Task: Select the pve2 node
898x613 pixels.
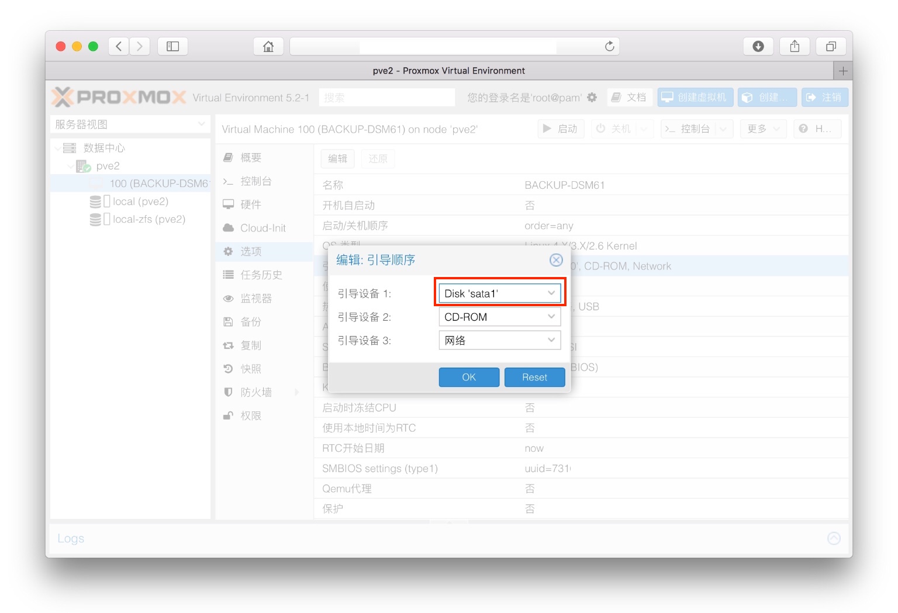Action: (x=107, y=166)
